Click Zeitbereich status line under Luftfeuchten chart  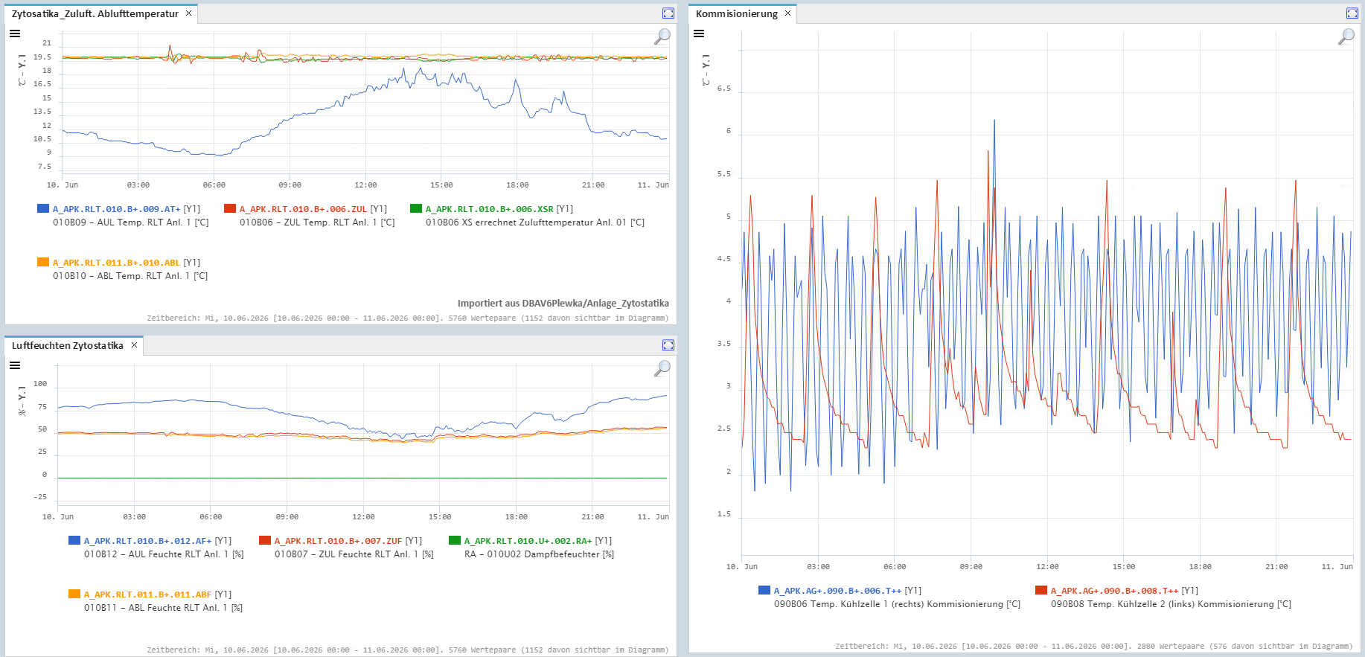click(408, 650)
